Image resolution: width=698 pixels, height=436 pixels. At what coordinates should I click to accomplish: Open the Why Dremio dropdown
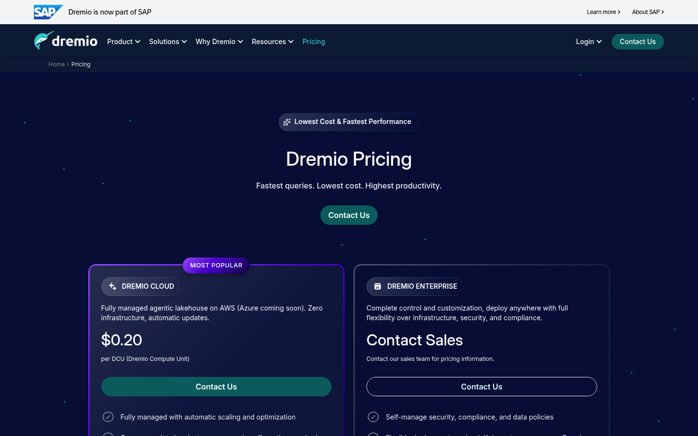tap(219, 42)
